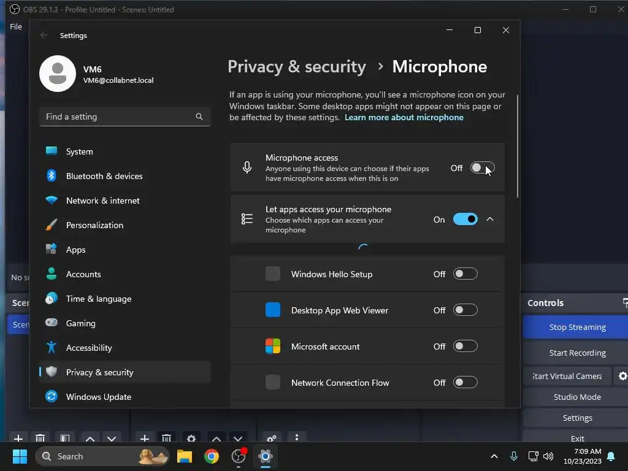Click the Desktop App Web Viewer app icon

[x=273, y=310]
